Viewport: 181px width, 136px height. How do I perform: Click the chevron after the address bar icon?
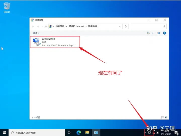(54, 27)
